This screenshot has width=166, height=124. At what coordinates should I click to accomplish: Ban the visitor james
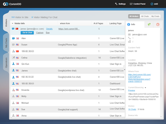coord(48,33)
